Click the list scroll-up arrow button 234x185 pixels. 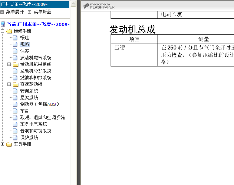73,4
